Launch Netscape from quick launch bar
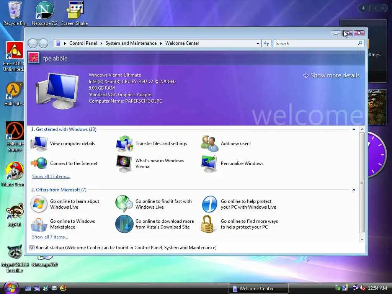The height and width of the screenshot is (294, 392). point(46,288)
